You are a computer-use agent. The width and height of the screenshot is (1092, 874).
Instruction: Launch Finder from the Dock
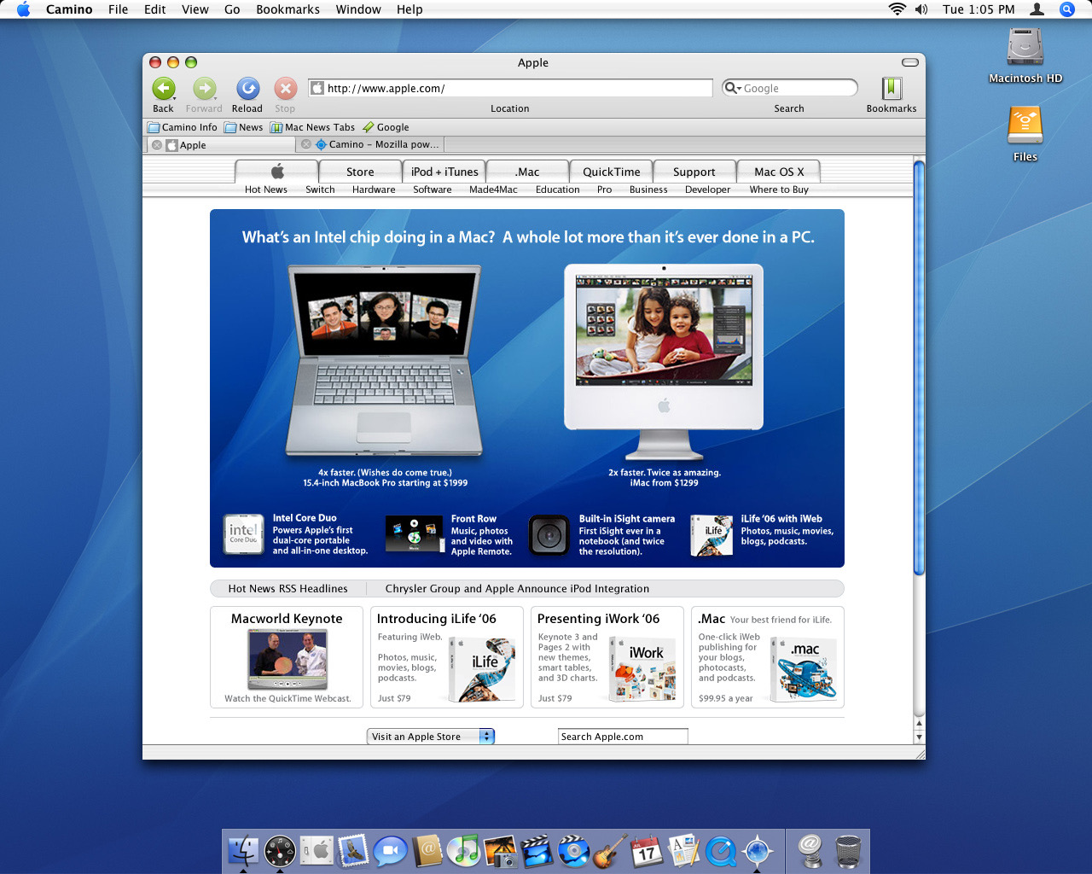click(243, 851)
